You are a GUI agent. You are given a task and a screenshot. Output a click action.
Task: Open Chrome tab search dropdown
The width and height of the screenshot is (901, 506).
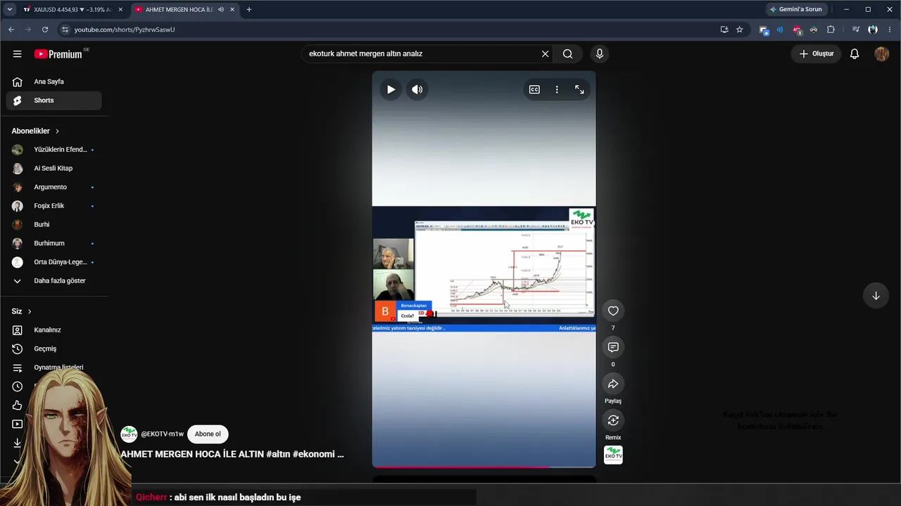click(9, 10)
